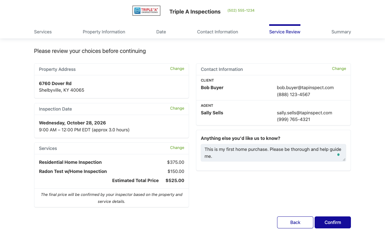Click bob.buyer@tapinspect.com email

pos(305,88)
